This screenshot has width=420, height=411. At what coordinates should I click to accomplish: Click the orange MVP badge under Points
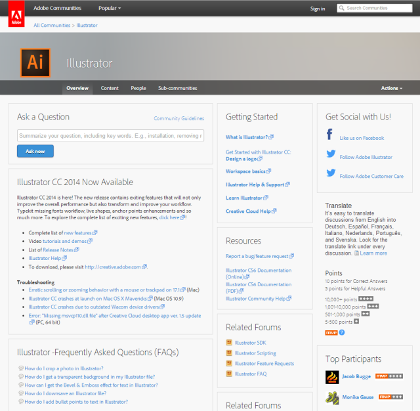331,332
